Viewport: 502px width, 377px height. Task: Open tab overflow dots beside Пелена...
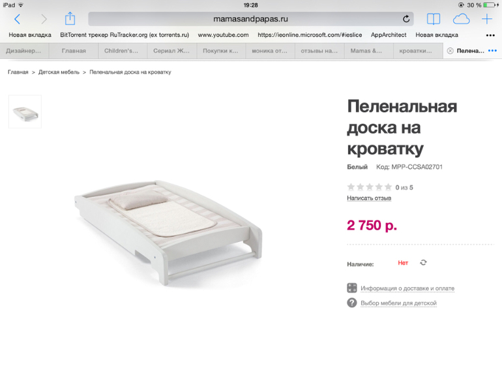click(492, 51)
